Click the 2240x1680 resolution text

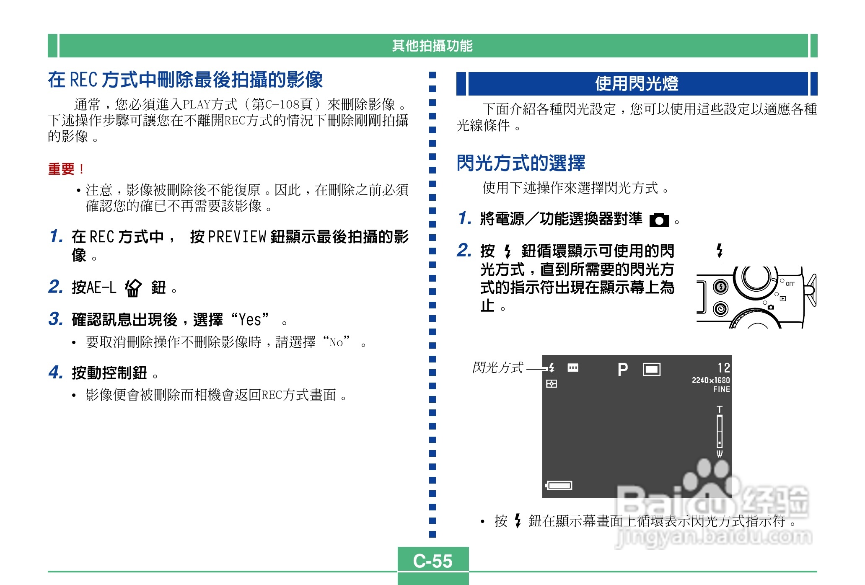pos(710,380)
